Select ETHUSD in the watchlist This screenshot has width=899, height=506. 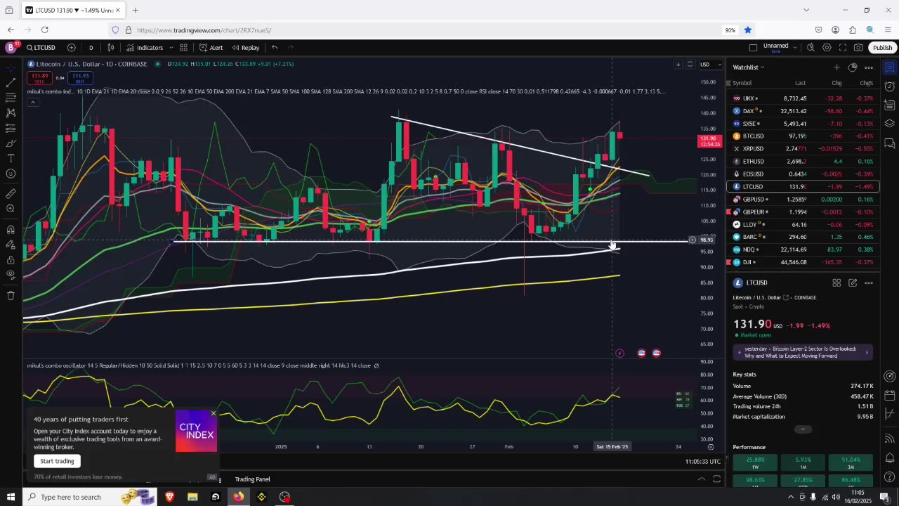point(802,162)
